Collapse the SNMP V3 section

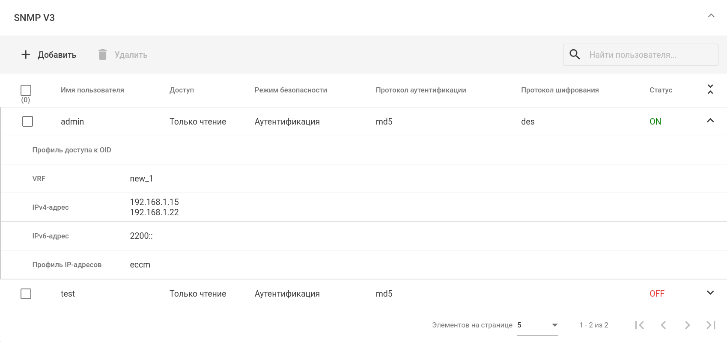[x=711, y=16]
